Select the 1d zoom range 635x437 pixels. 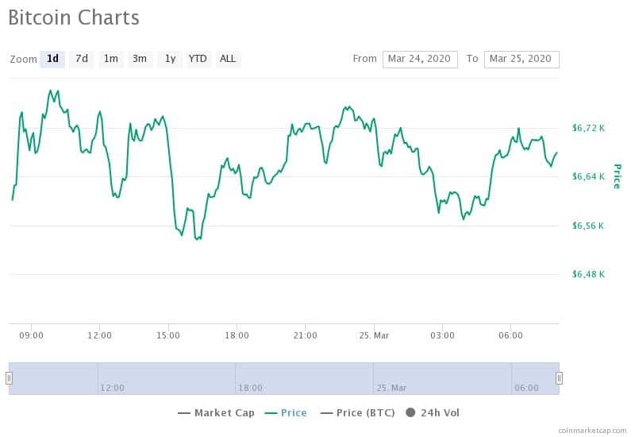coord(52,59)
